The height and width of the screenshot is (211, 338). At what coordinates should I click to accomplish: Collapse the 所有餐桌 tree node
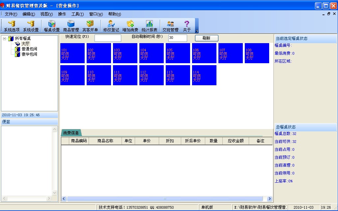[4, 39]
